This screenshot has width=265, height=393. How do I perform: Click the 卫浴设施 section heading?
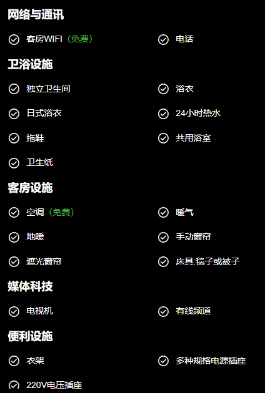pyautogui.click(x=30, y=64)
